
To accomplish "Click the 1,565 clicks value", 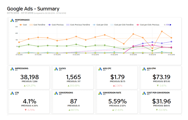I will click(x=73, y=77).
